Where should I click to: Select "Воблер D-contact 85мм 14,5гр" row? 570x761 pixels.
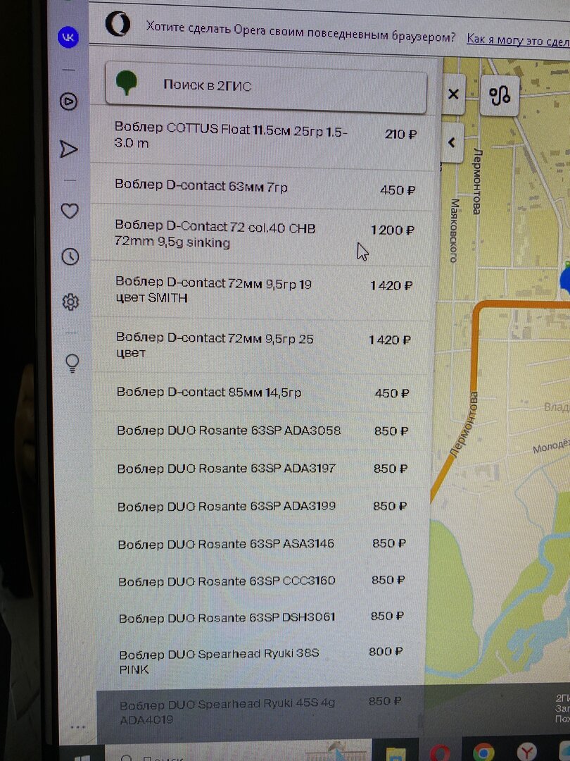click(x=262, y=392)
